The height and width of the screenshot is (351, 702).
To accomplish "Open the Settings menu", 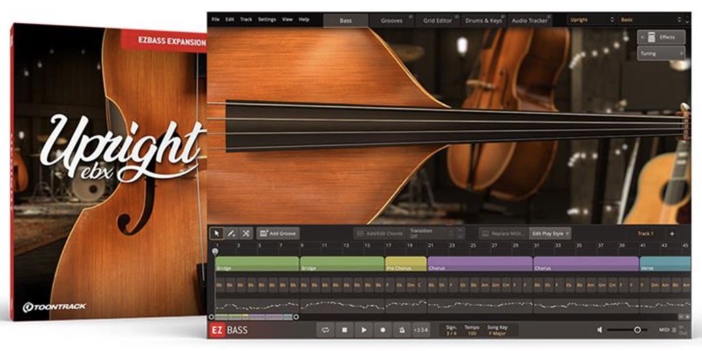I will [x=267, y=20].
